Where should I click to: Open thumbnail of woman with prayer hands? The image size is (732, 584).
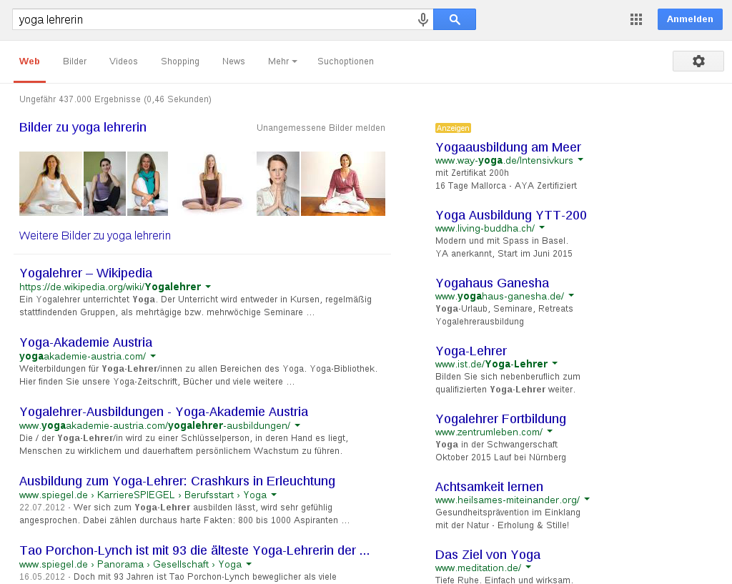[278, 184]
